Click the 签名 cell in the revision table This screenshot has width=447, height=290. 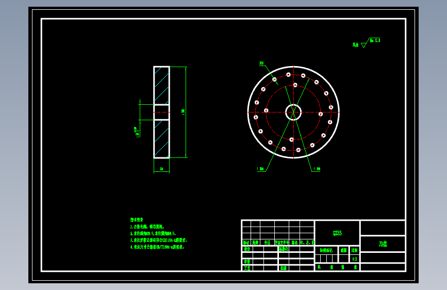[x=294, y=243]
